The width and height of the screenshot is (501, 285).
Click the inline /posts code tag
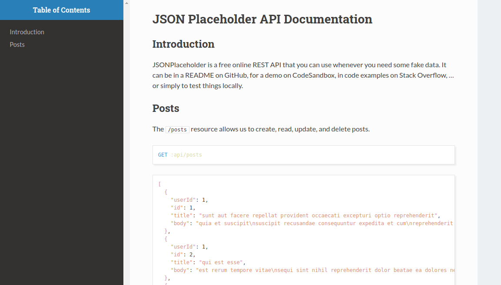click(177, 130)
